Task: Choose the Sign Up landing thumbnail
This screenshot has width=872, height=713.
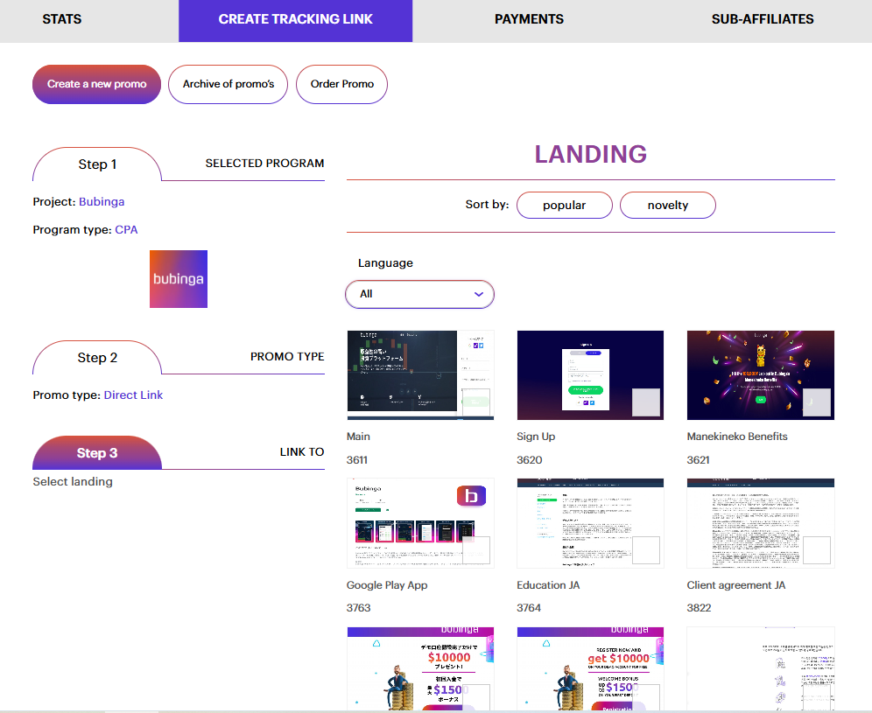Action: pyautogui.click(x=591, y=375)
